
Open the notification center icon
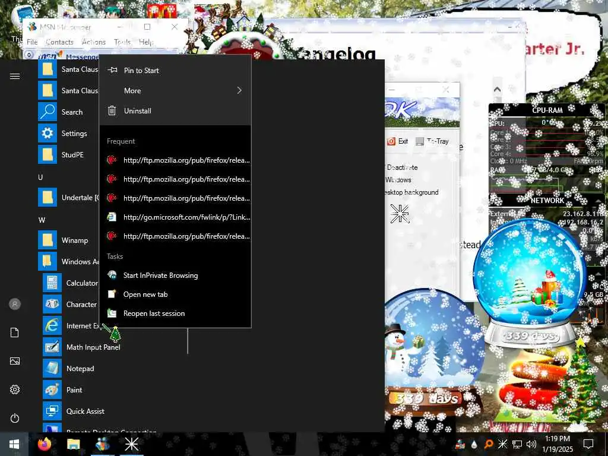tap(588, 444)
